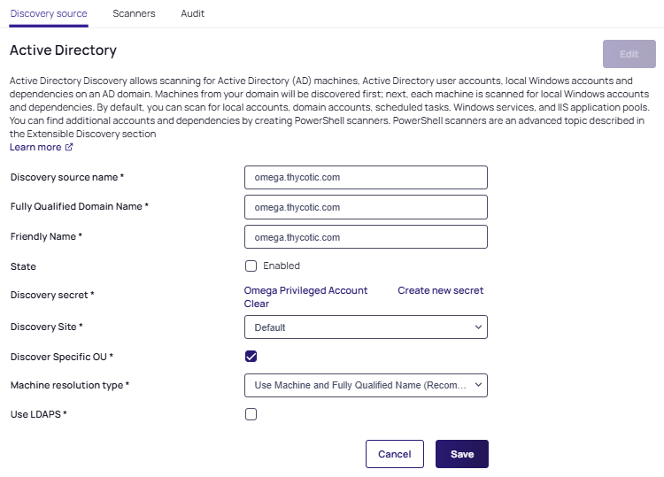This screenshot has width=664, height=477.
Task: Click the Omega Privileged Account link
Action: tap(305, 290)
